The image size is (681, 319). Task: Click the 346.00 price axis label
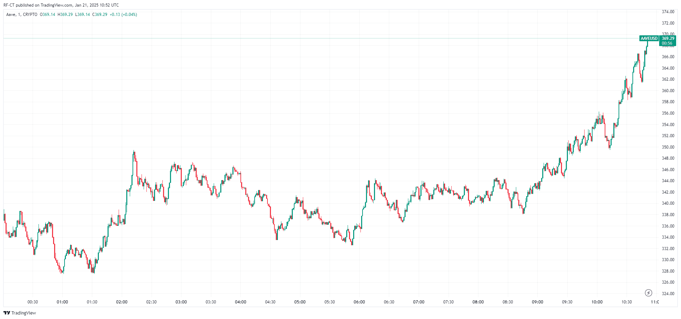pos(668,170)
